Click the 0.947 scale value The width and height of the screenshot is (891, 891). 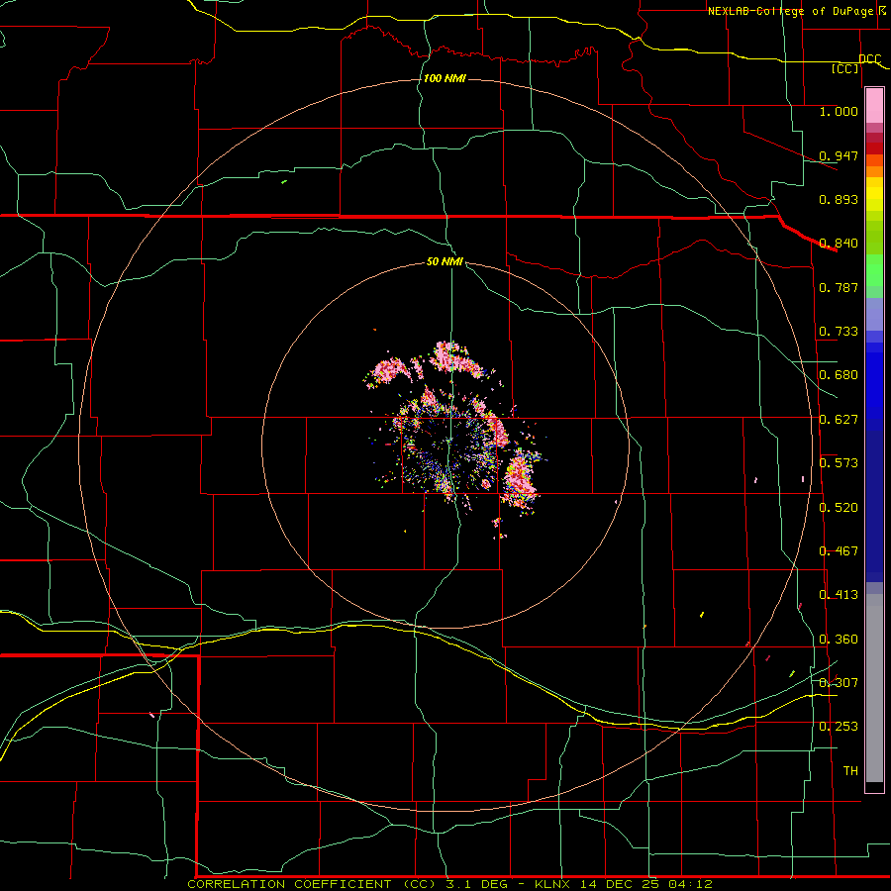point(839,155)
